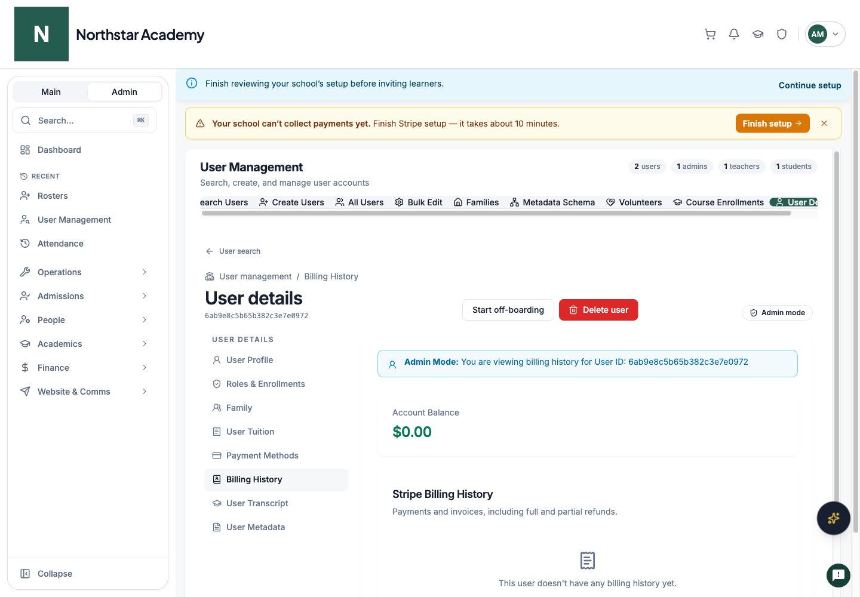860x597 pixels.
Task: Open the All Users tab
Action: [x=360, y=202]
